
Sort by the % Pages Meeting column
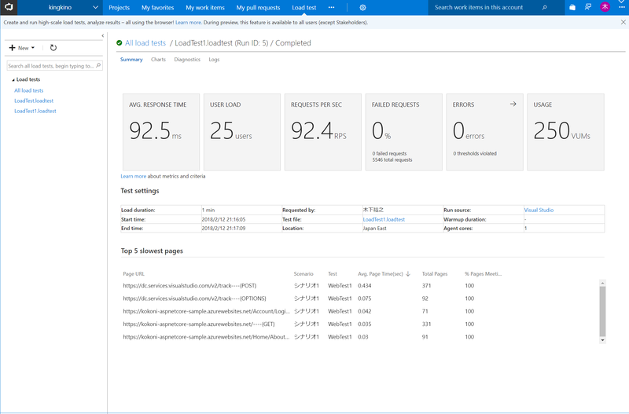coord(483,274)
